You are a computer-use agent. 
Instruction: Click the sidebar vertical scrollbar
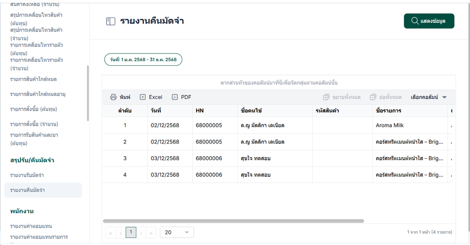tap(88, 93)
